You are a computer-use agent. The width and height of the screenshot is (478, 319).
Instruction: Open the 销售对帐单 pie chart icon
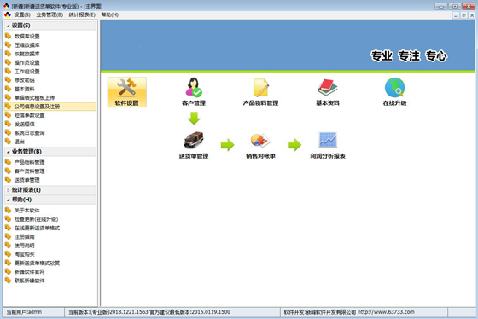[x=260, y=145]
